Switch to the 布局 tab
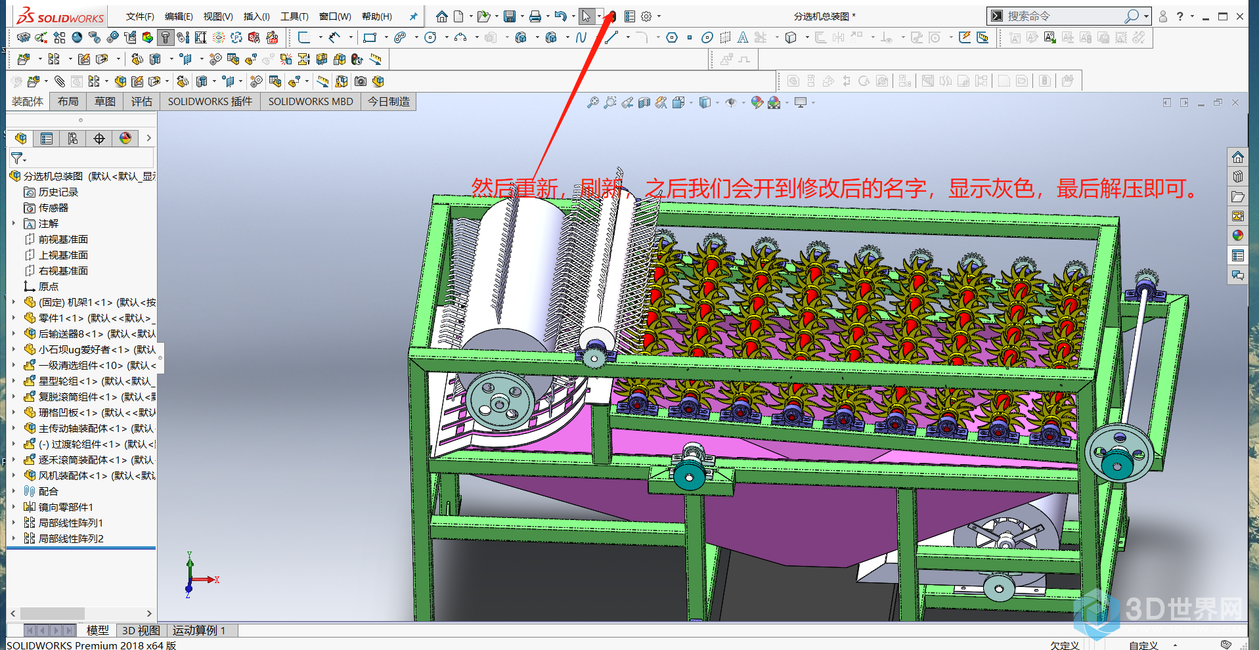The image size is (1259, 650). click(68, 102)
